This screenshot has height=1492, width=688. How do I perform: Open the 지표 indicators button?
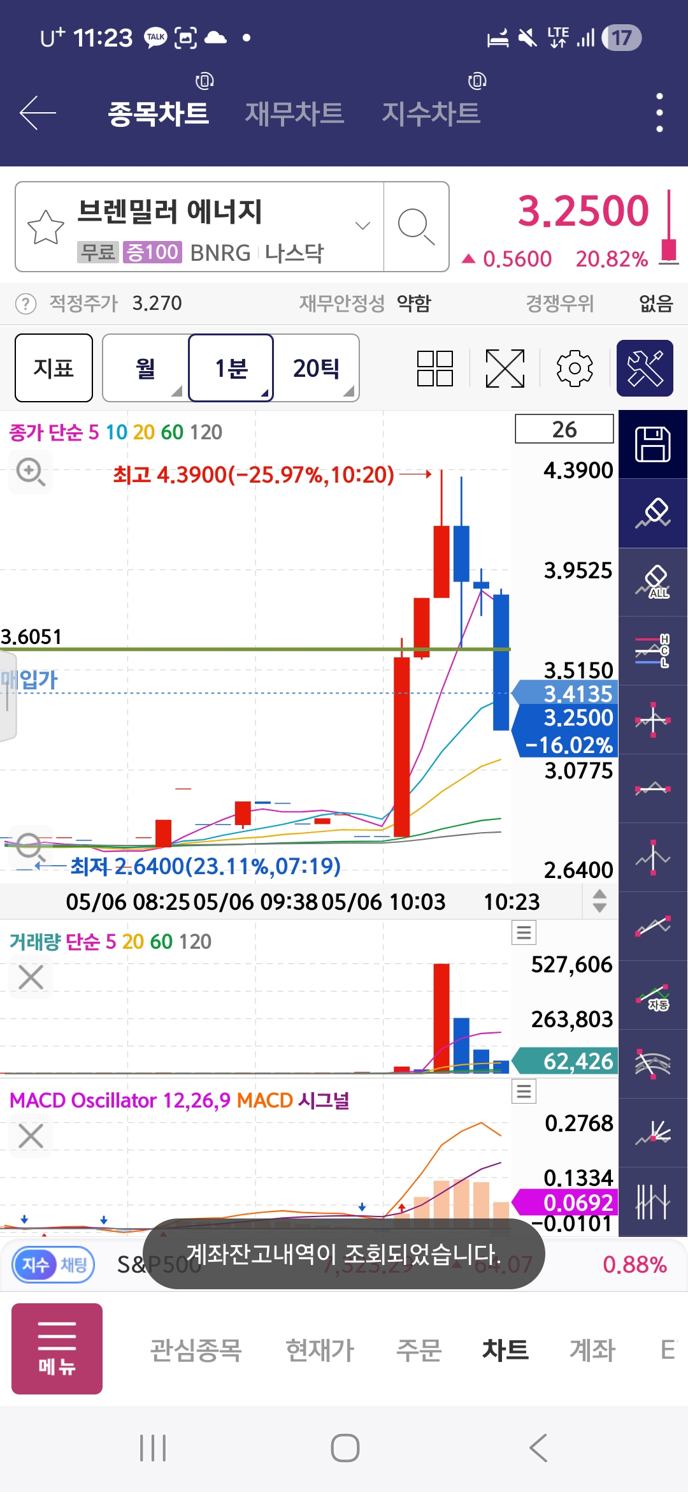click(54, 368)
